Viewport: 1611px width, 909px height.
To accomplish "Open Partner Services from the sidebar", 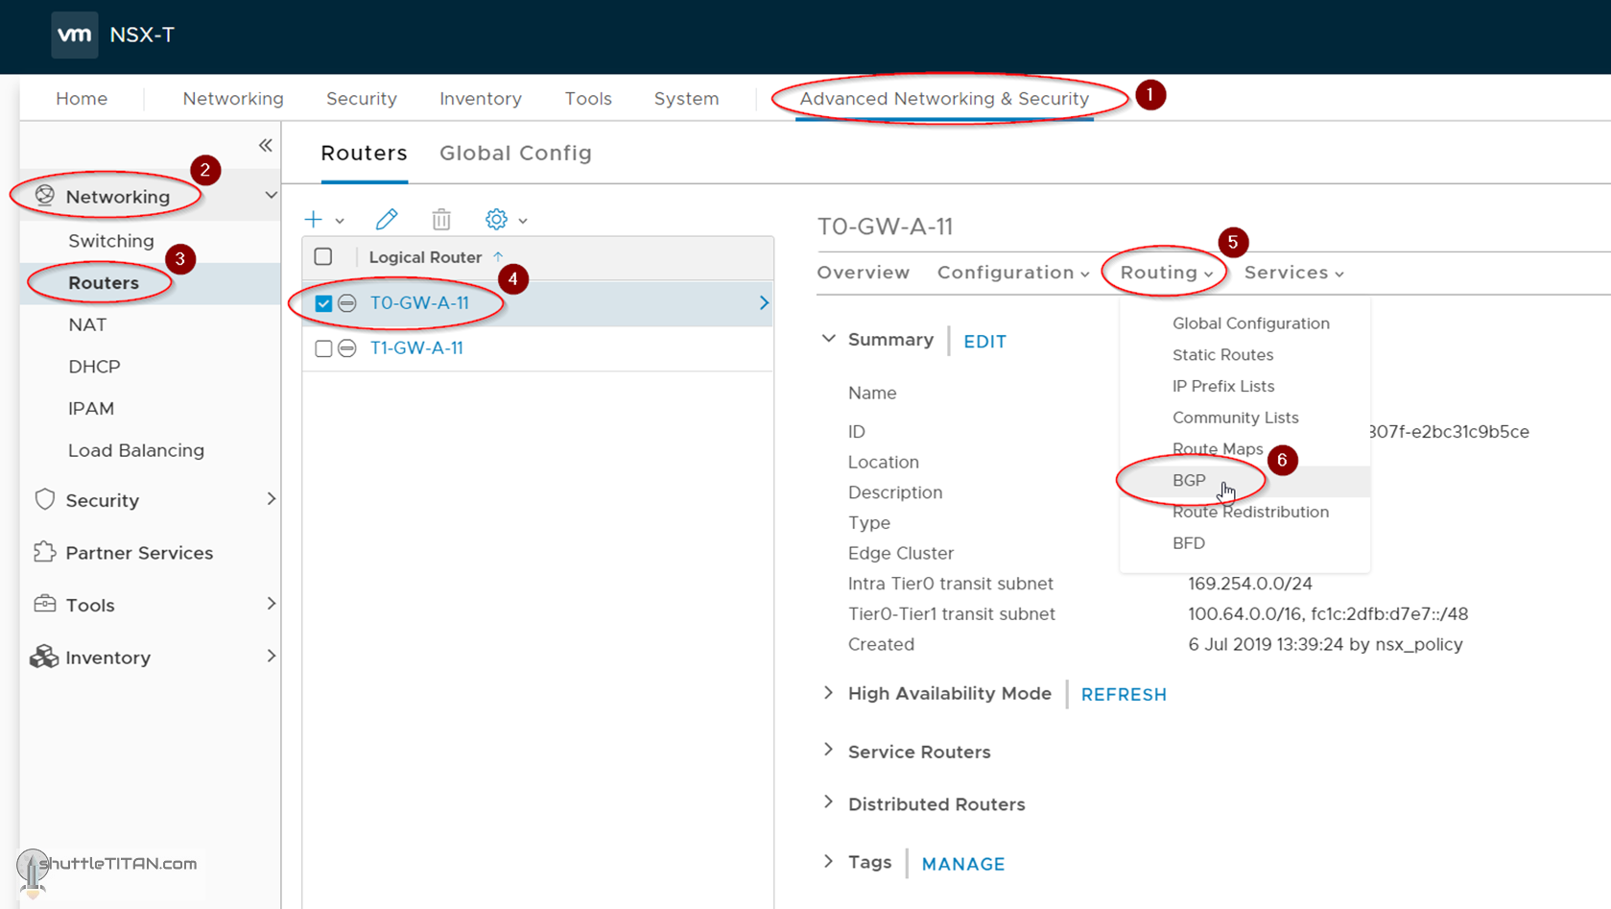I will point(139,552).
